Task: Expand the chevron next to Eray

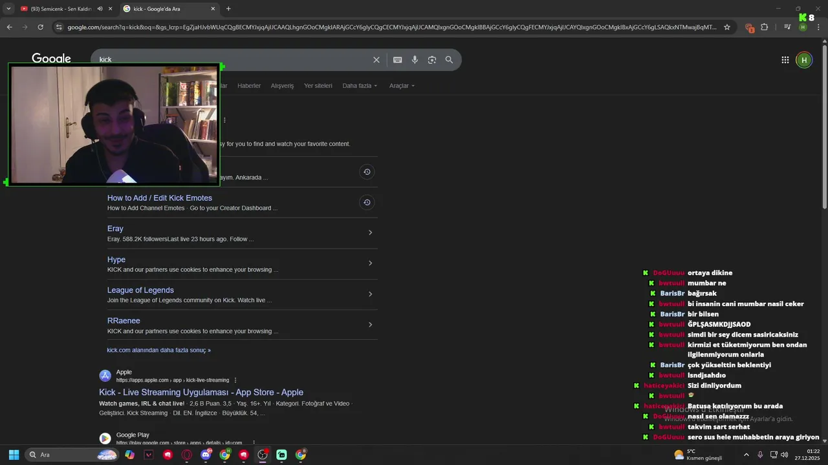Action: point(370,232)
